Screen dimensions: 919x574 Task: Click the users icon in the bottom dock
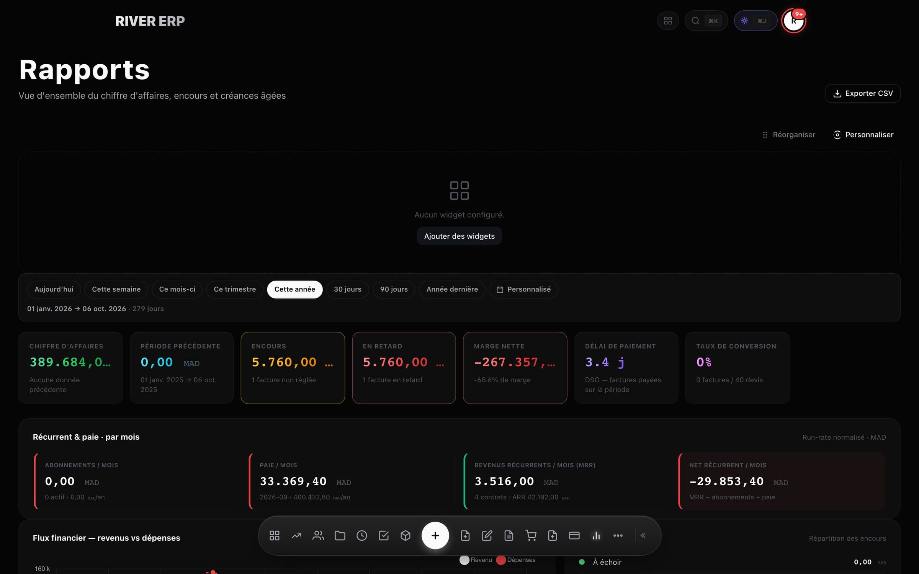point(318,535)
